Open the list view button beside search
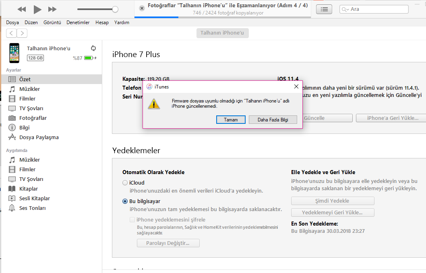This screenshot has height=273, width=426. click(324, 9)
